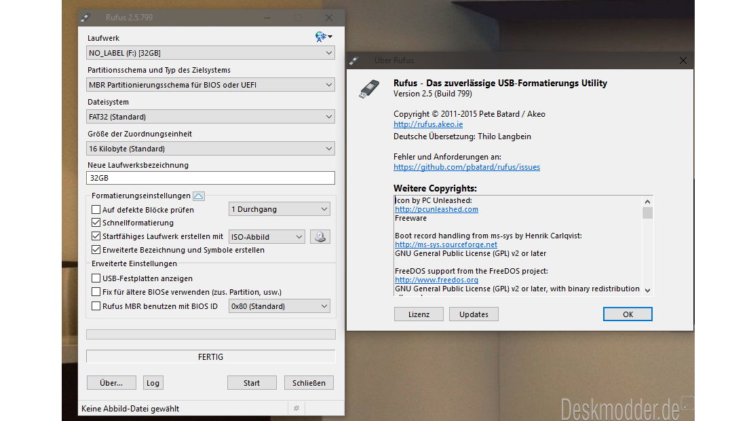Screen dimensions: 749x421
Task: Confirm with OK in Über Rufus
Action: (628, 314)
